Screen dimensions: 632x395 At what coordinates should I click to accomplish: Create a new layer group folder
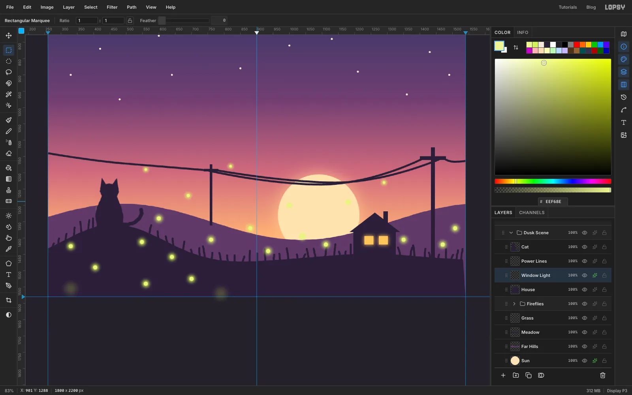[x=516, y=375]
